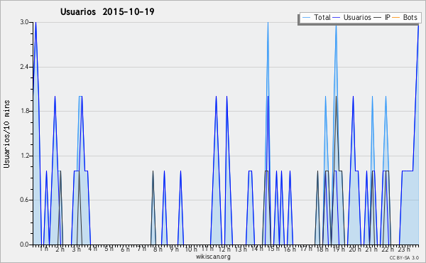Click the '2 h' x-axis label

[x=60, y=249]
